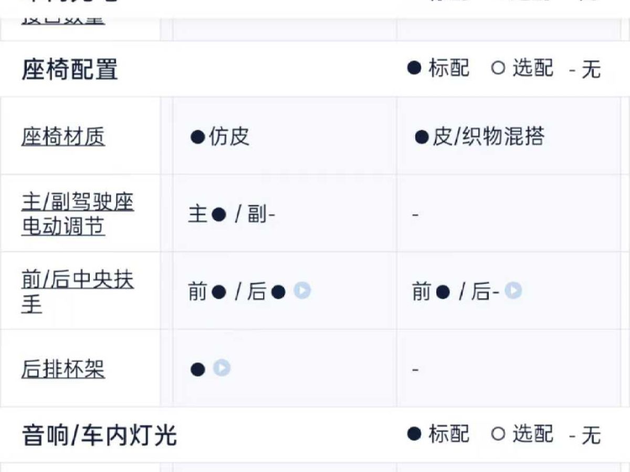630x472 pixels.
Task: Open the 座椅材质 link
Action: [63, 137]
